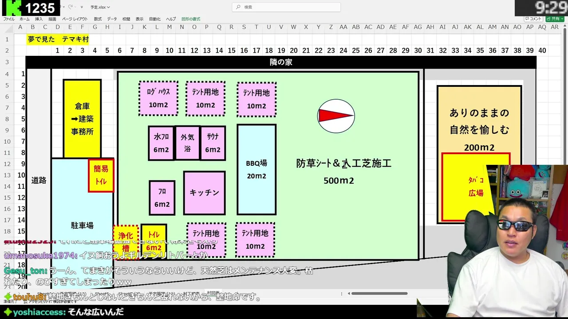Select the 水フロ 6m2 shape
The width and height of the screenshot is (568, 319).
point(162,143)
